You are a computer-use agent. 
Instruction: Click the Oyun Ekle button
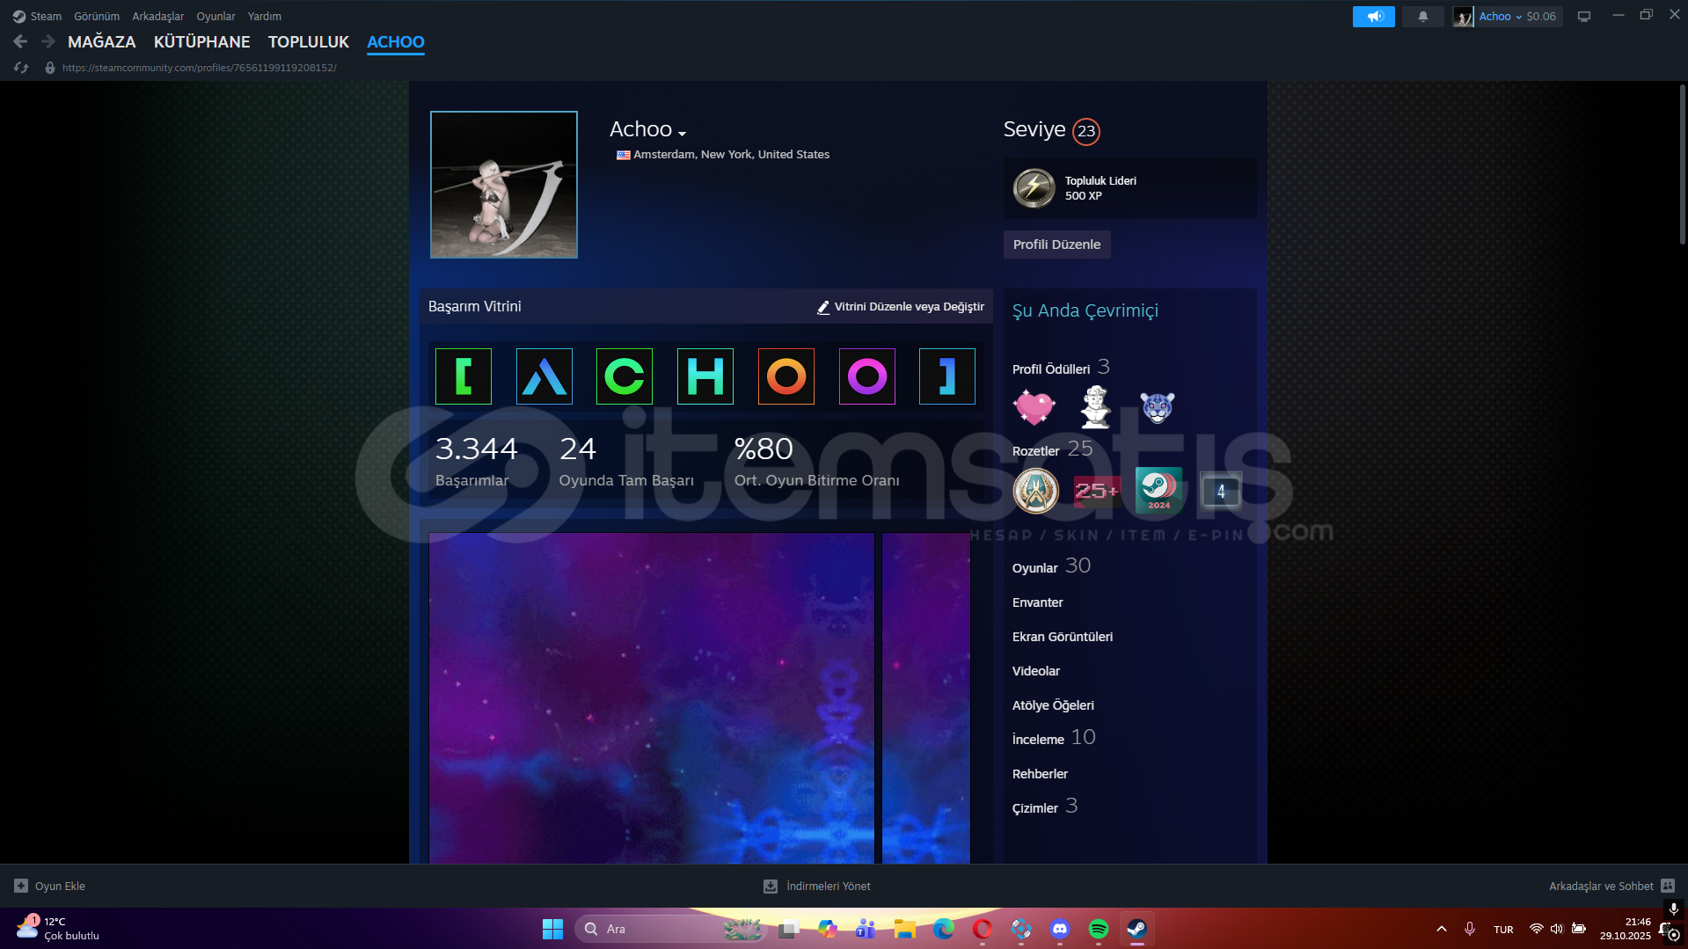click(50, 886)
